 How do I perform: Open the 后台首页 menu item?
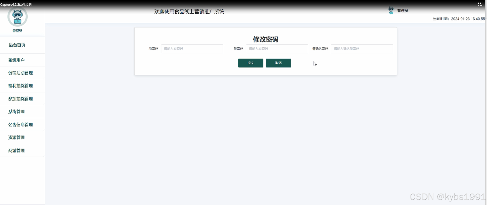[x=17, y=45]
